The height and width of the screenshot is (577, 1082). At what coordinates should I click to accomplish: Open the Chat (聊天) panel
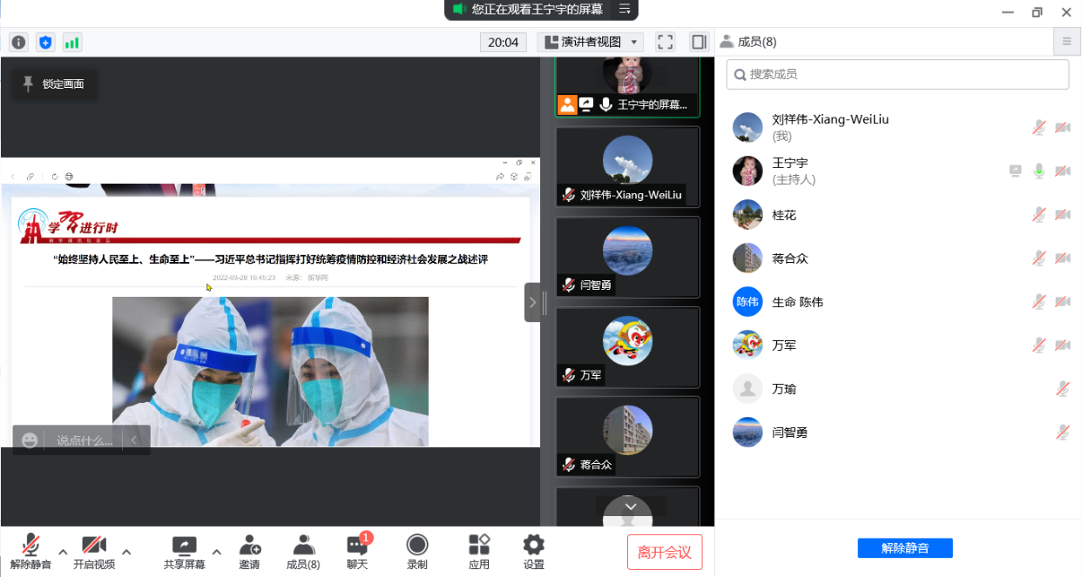point(357,552)
